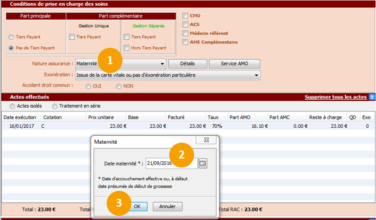Screen dimensions: 376x220
Task: Close the Maternité dialog with X
Action: pos(207,142)
